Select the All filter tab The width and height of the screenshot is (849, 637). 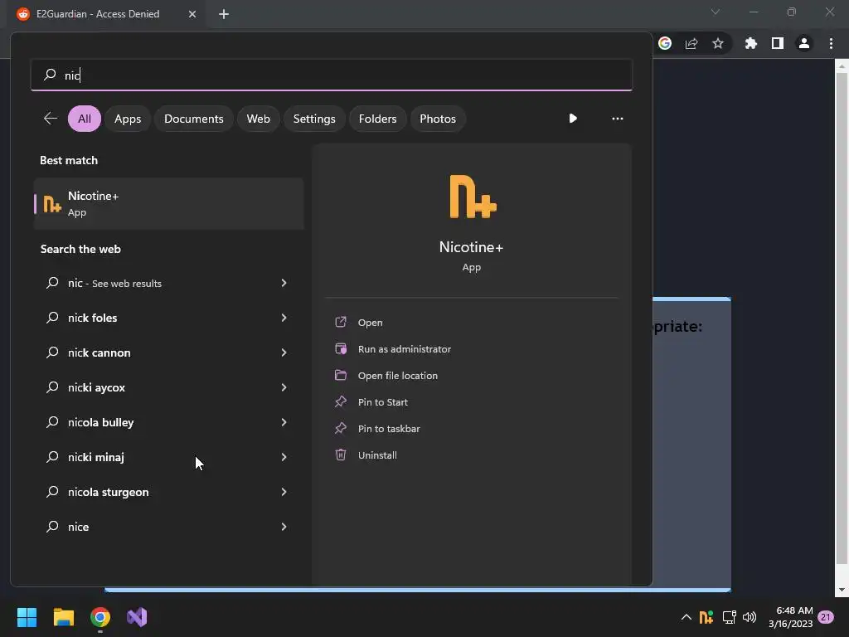[x=85, y=119]
